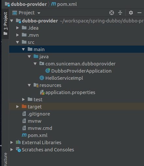
Task: Click the Maven icon beside pom.xml in tree
Action: [24, 135]
